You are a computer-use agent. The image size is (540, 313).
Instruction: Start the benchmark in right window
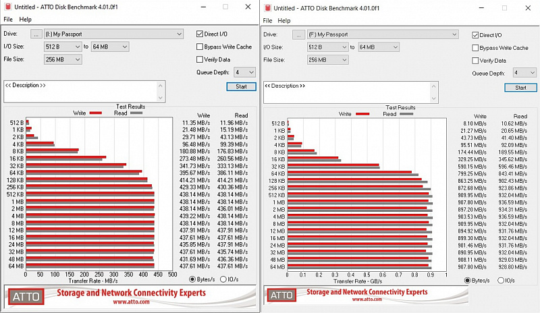point(520,88)
